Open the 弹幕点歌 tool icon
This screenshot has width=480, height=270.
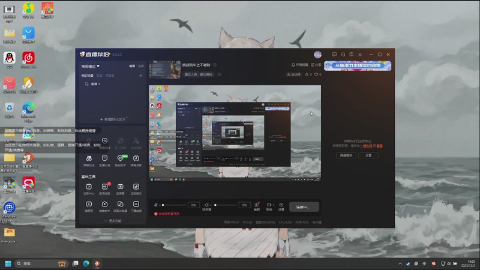pyautogui.click(x=136, y=158)
